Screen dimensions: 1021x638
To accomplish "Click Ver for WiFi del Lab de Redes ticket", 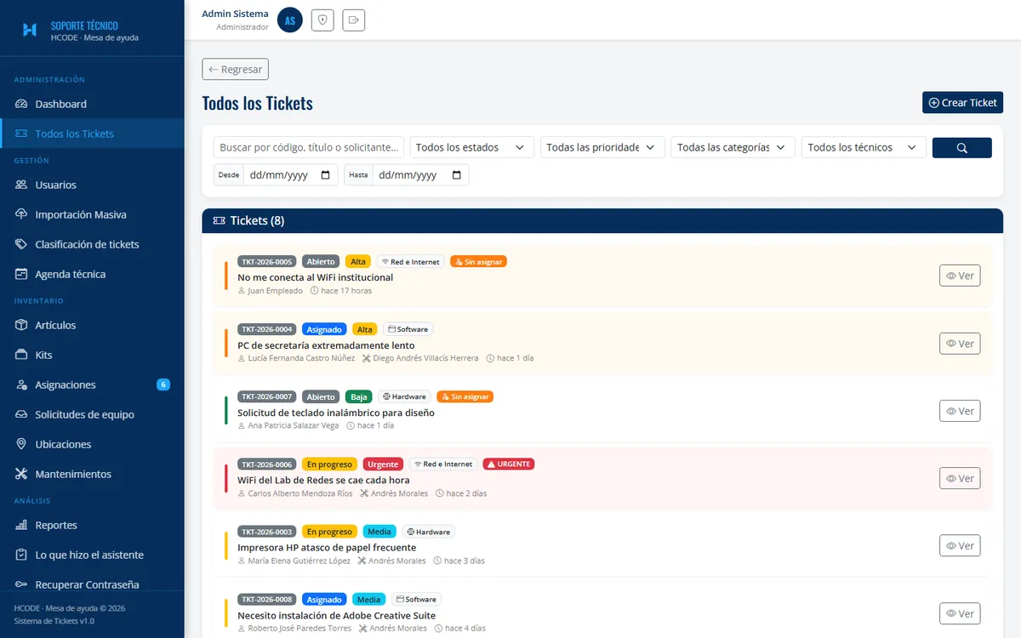I will (960, 478).
